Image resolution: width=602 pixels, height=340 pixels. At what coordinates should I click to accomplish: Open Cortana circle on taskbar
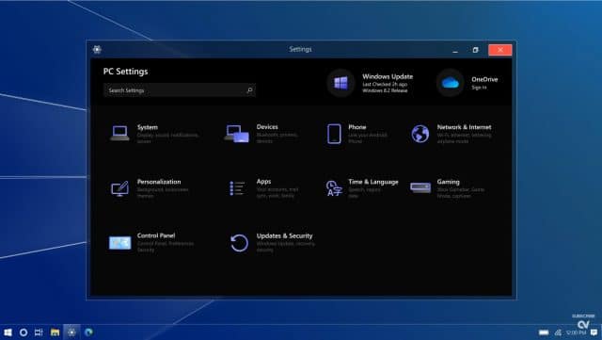click(24, 332)
